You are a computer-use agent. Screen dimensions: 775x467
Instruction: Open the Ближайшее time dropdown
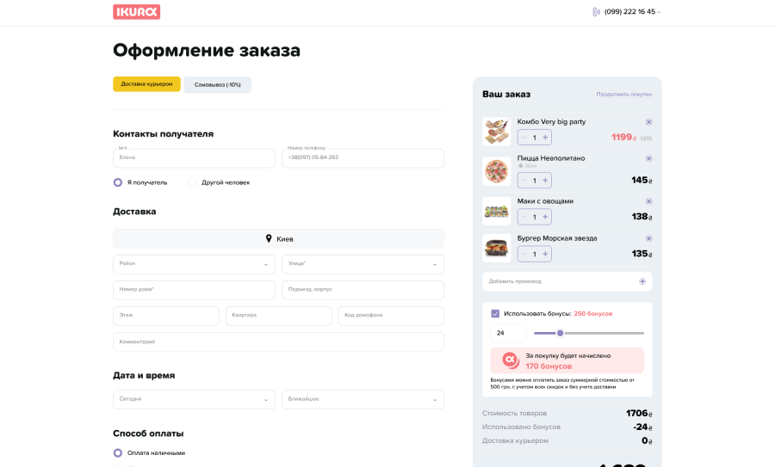[x=363, y=399]
